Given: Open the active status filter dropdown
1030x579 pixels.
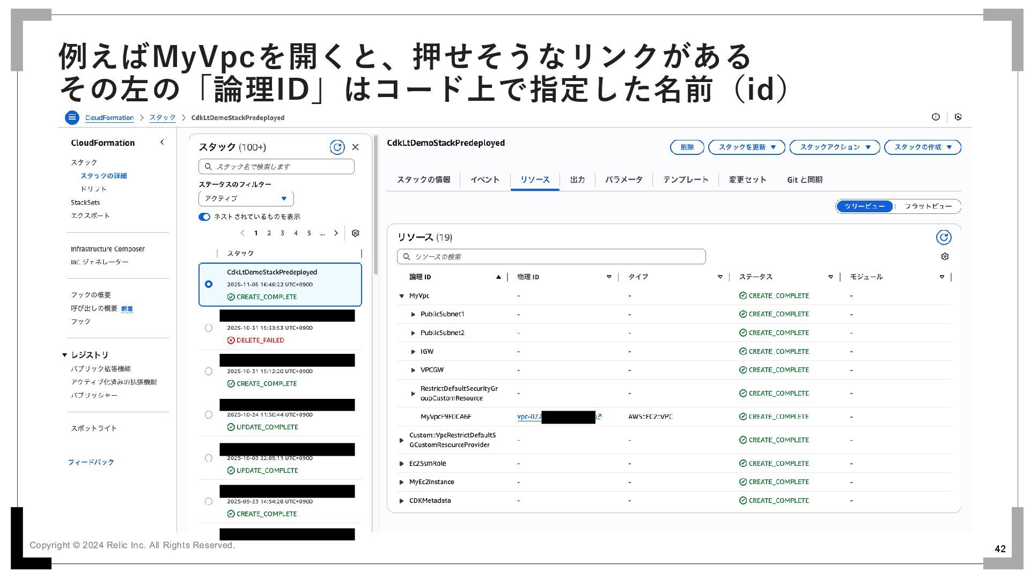Looking at the screenshot, I should 246,199.
